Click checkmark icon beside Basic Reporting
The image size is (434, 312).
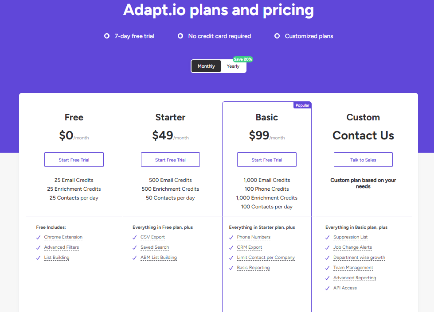click(231, 268)
